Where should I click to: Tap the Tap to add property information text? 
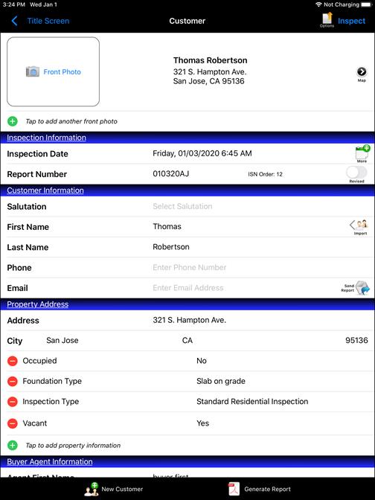coord(73,446)
